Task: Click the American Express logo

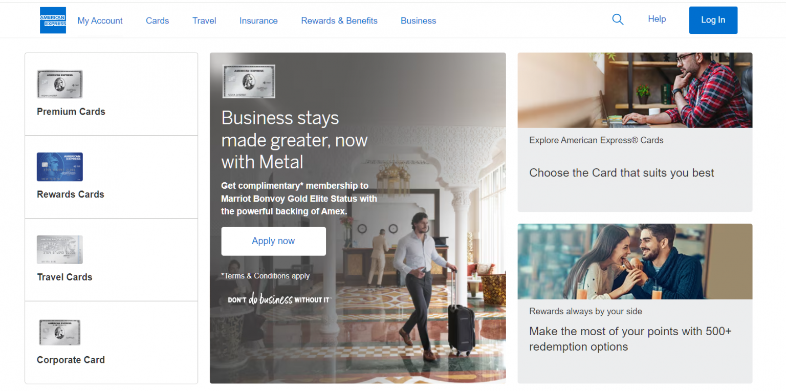Action: tap(53, 20)
